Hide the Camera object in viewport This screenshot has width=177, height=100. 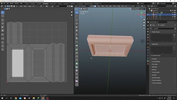[x=173, y=12]
